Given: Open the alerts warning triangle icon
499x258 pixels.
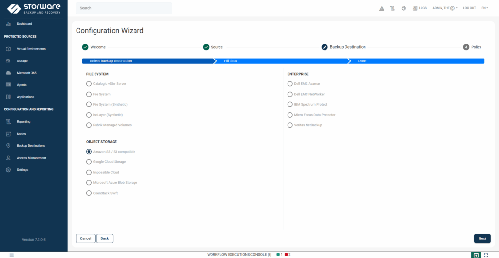Looking at the screenshot, I should click(x=382, y=8).
